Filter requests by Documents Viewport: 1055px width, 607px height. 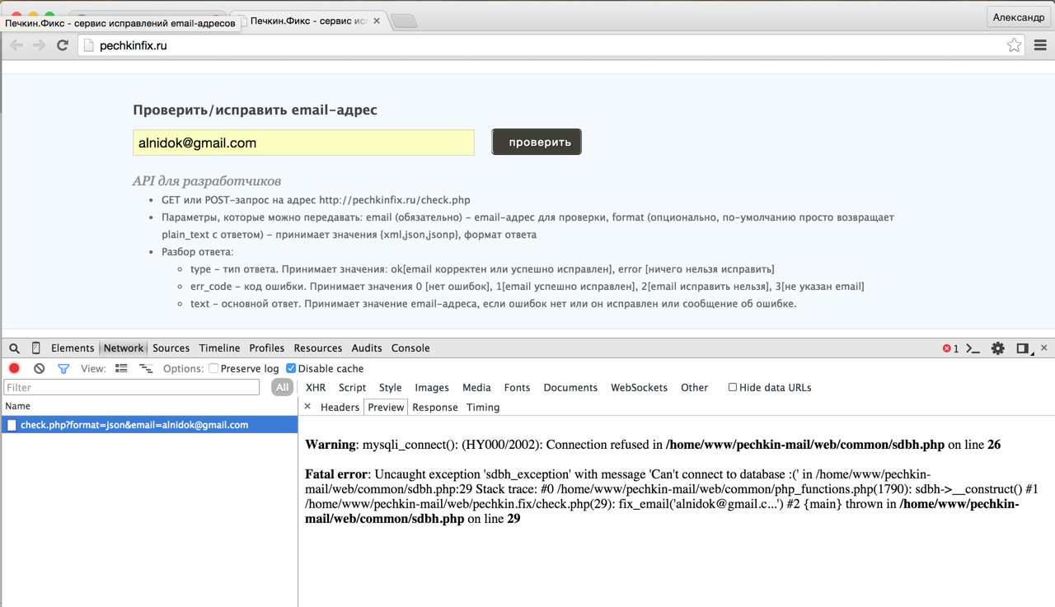click(570, 387)
